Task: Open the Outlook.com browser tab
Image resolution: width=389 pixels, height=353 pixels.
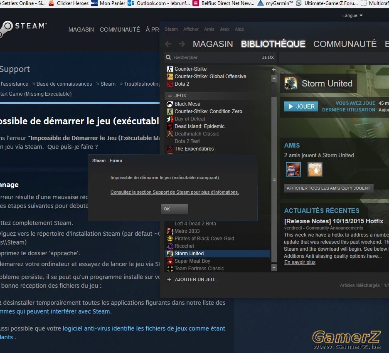Action: [x=159, y=3]
